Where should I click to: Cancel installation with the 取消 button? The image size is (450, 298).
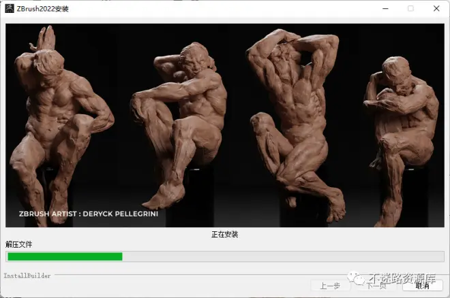click(423, 285)
